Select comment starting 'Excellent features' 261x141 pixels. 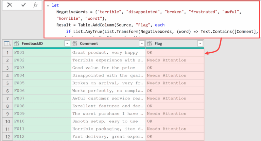click(x=108, y=106)
